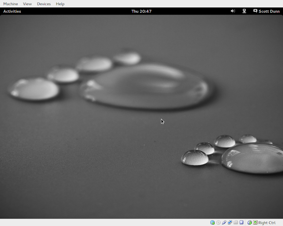Open the Help menu
283x226 pixels.
point(60,4)
